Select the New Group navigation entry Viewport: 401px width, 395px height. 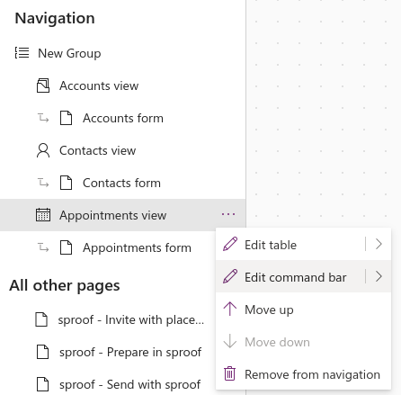pos(69,53)
